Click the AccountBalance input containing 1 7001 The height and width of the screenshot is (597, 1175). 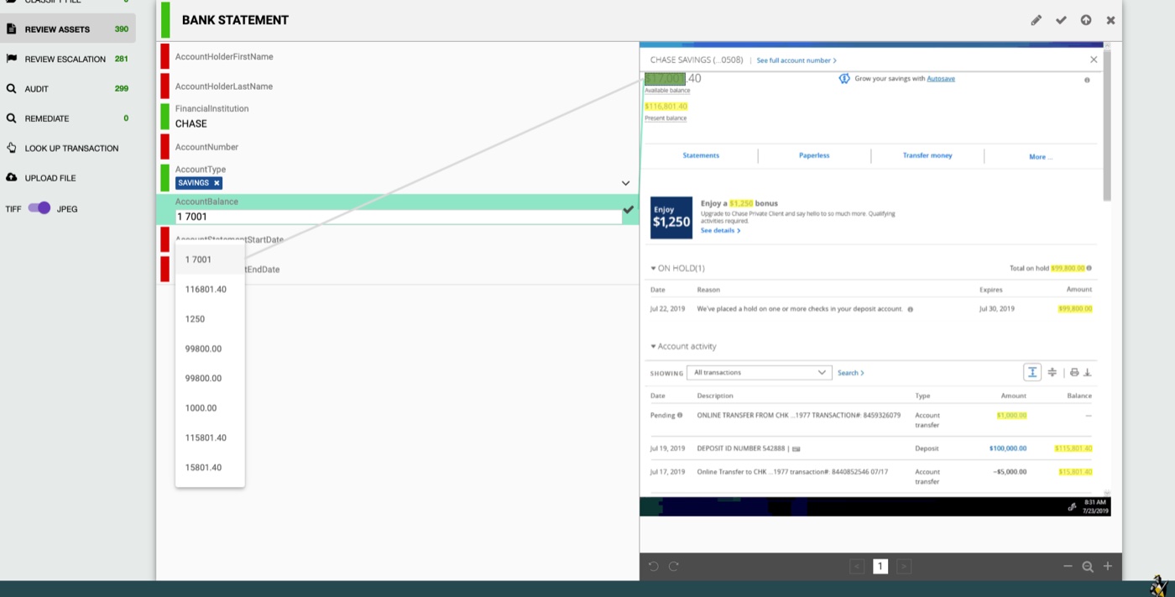coord(398,217)
